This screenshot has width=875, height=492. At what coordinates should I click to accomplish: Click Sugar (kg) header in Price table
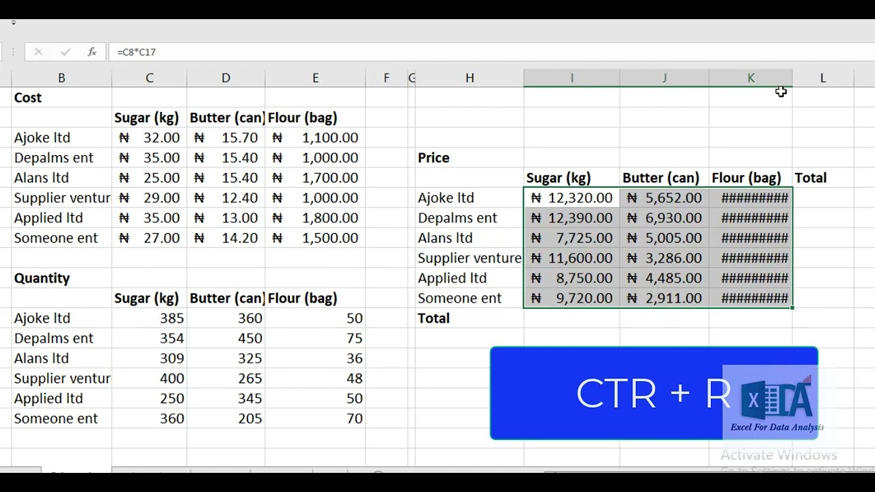pyautogui.click(x=572, y=178)
